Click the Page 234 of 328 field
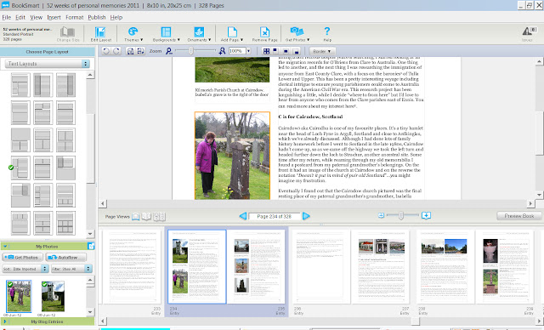 (x=274, y=216)
